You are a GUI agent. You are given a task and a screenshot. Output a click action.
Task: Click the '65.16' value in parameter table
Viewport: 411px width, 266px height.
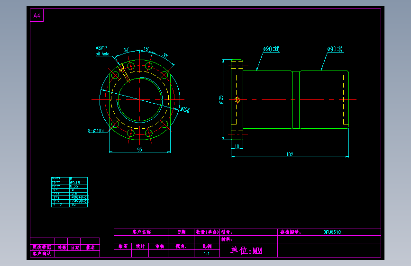pos(75,183)
